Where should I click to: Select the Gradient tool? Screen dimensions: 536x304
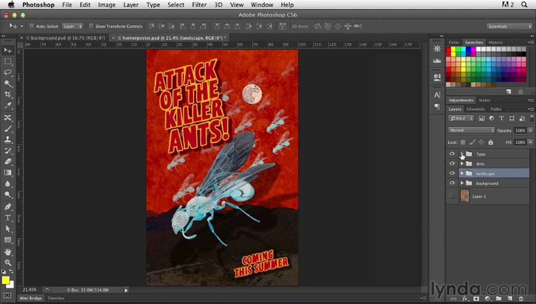[x=8, y=173]
